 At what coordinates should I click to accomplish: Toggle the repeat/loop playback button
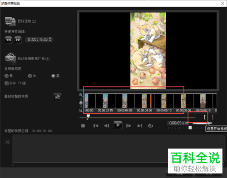click(x=150, y=125)
